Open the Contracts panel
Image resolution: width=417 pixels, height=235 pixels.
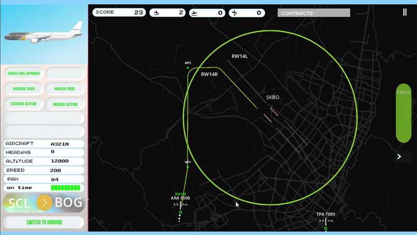[x=314, y=13]
